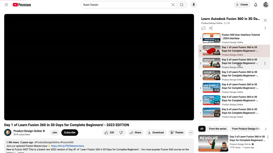The height and width of the screenshot is (153, 273).
Task: Click #ProductDesignOnline hashtag
Action: 47,142
